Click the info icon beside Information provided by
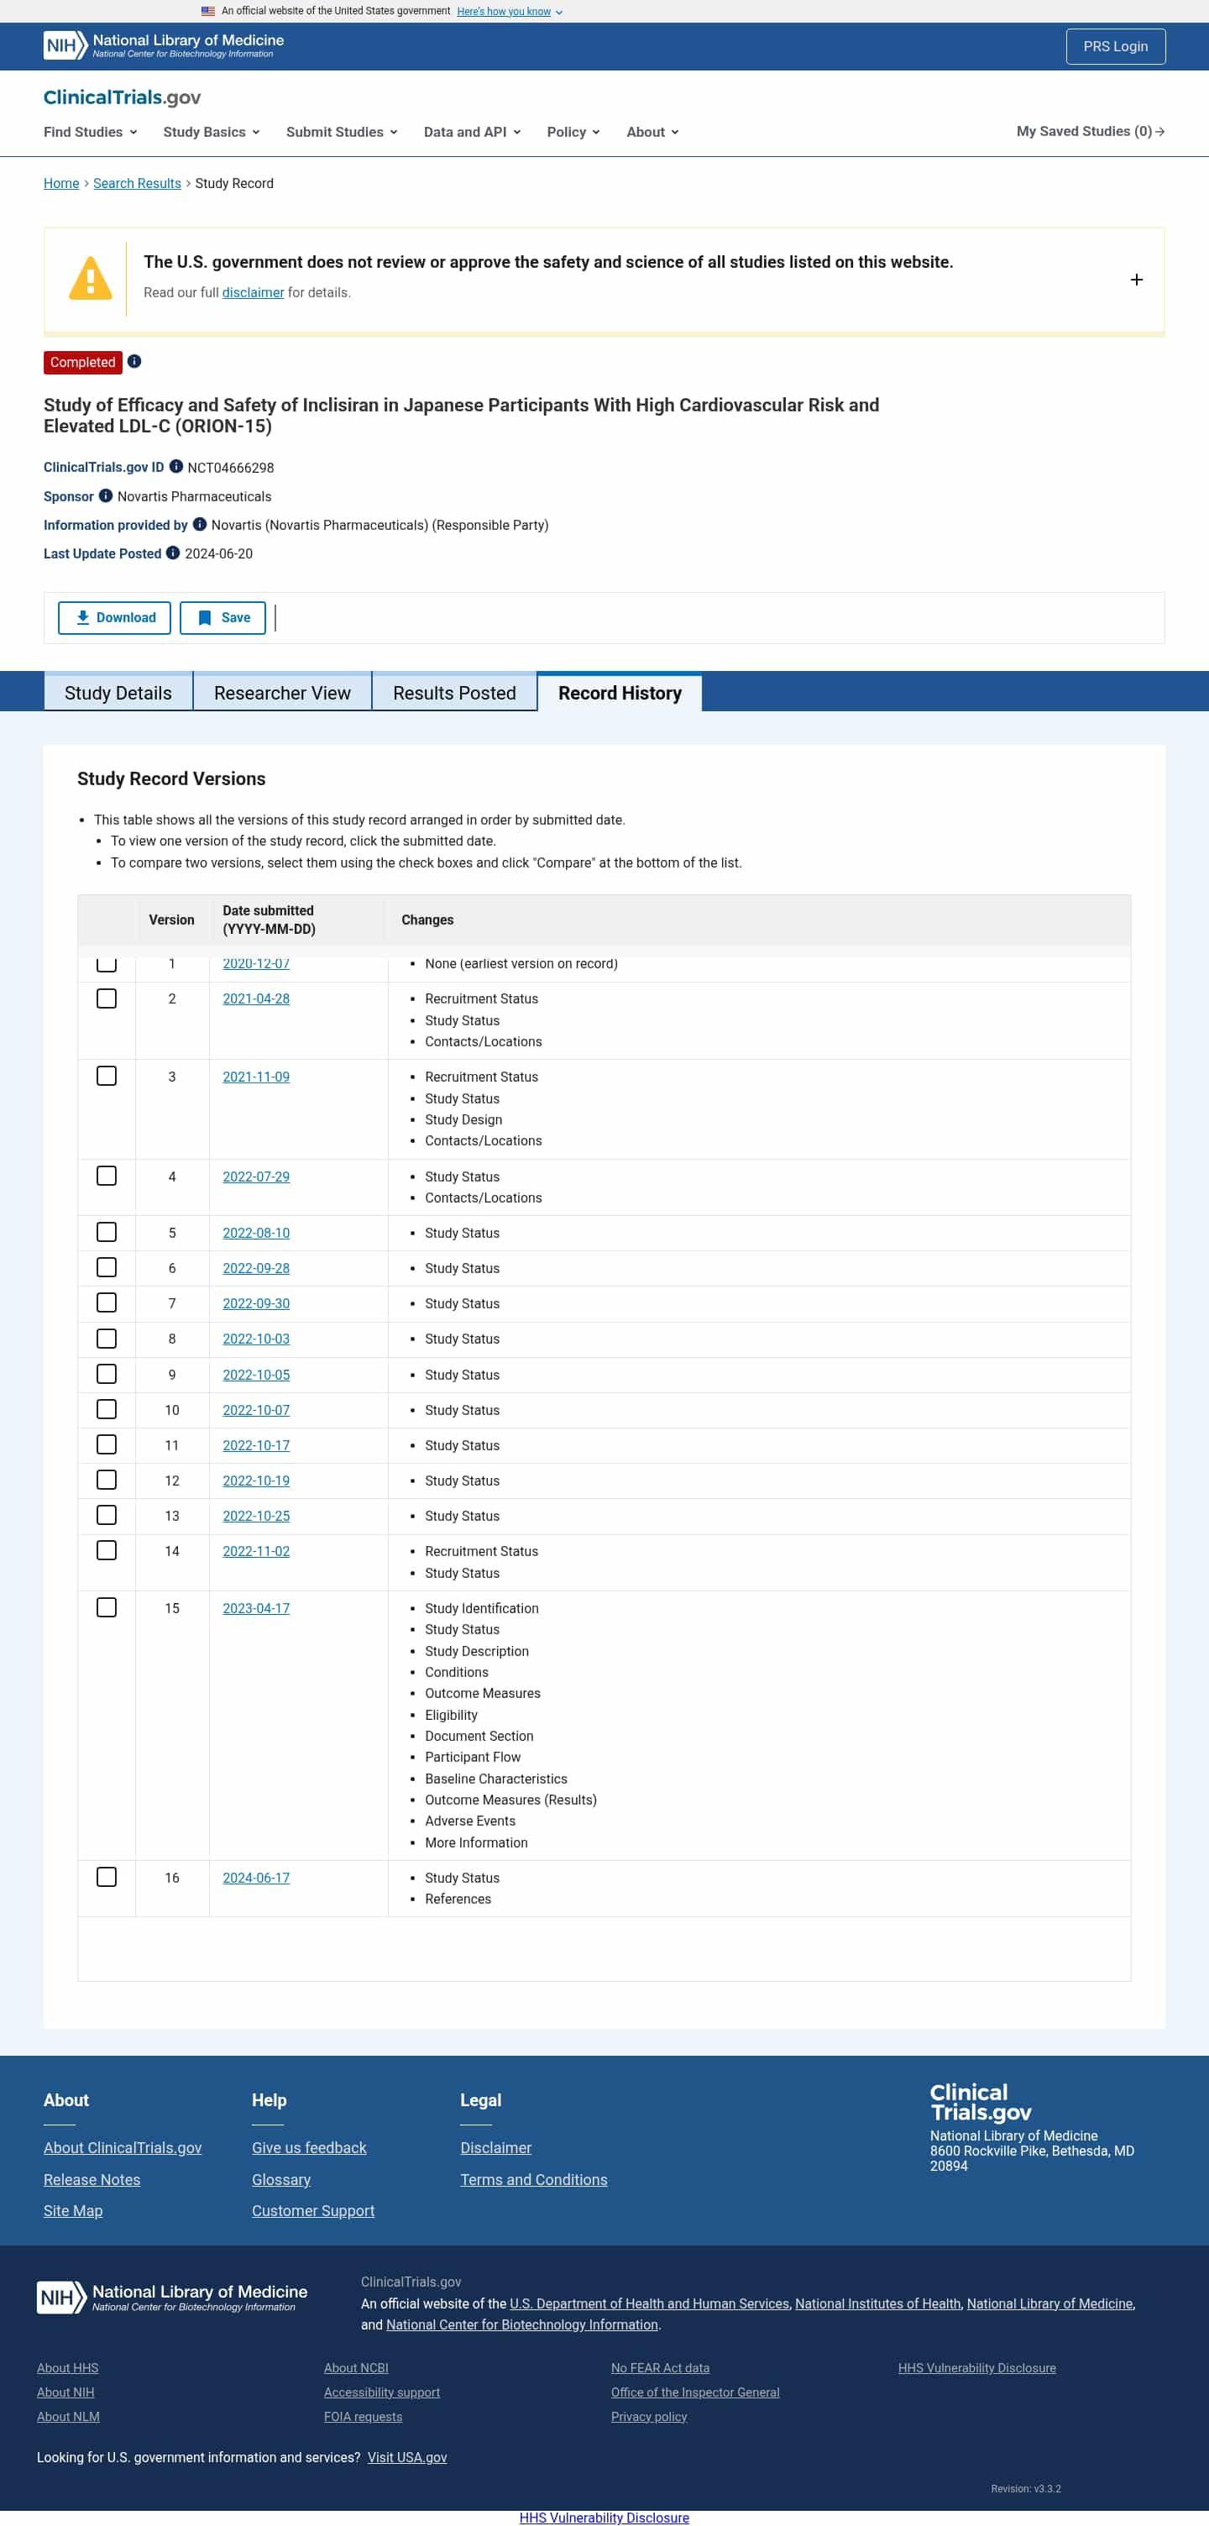The width and height of the screenshot is (1209, 2526). pyautogui.click(x=199, y=525)
